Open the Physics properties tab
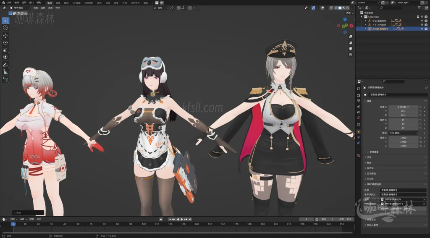Screen dimensions: 430x238 pyautogui.click(x=359, y=137)
